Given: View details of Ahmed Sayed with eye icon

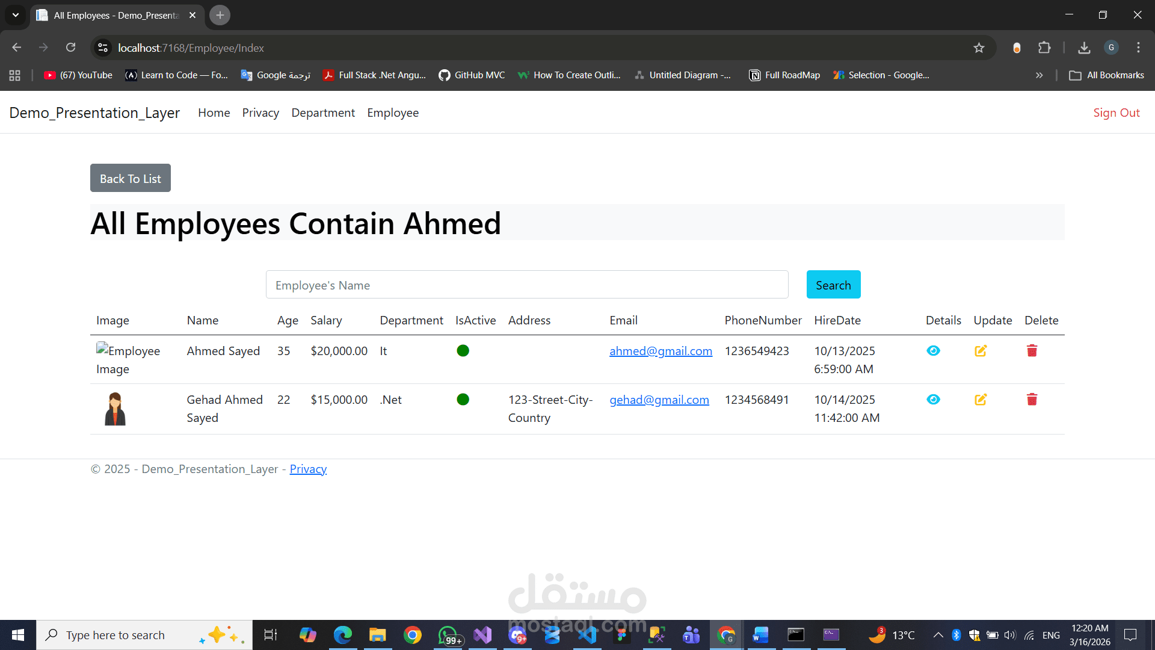Looking at the screenshot, I should [x=933, y=351].
